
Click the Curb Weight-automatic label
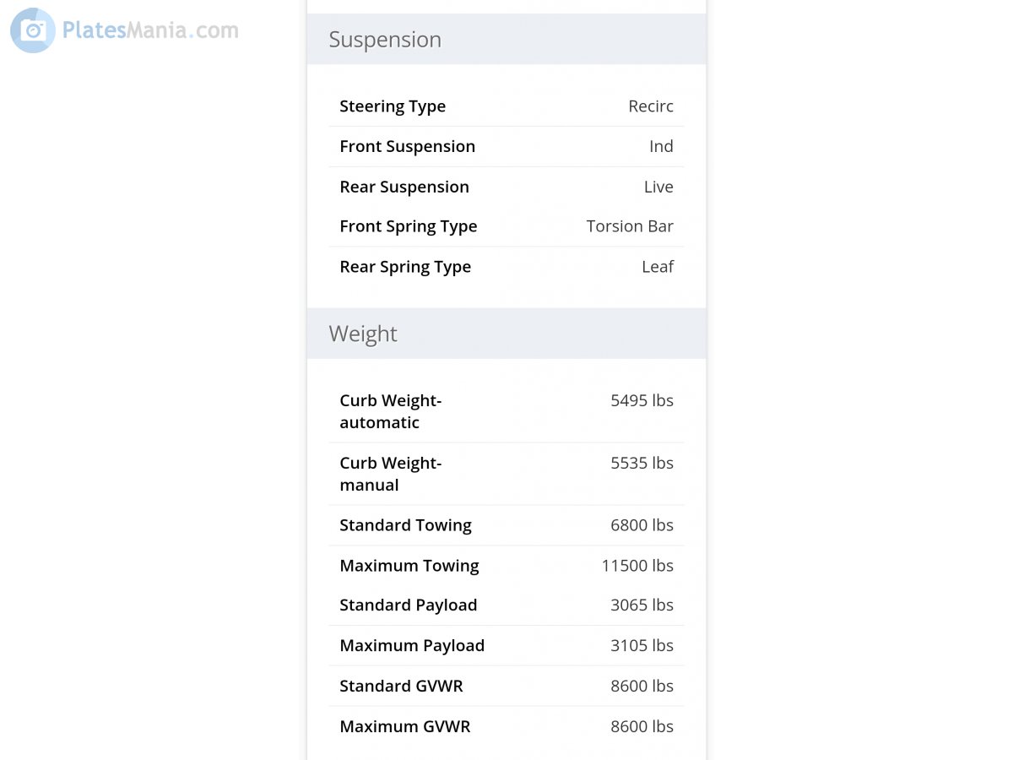click(x=390, y=411)
